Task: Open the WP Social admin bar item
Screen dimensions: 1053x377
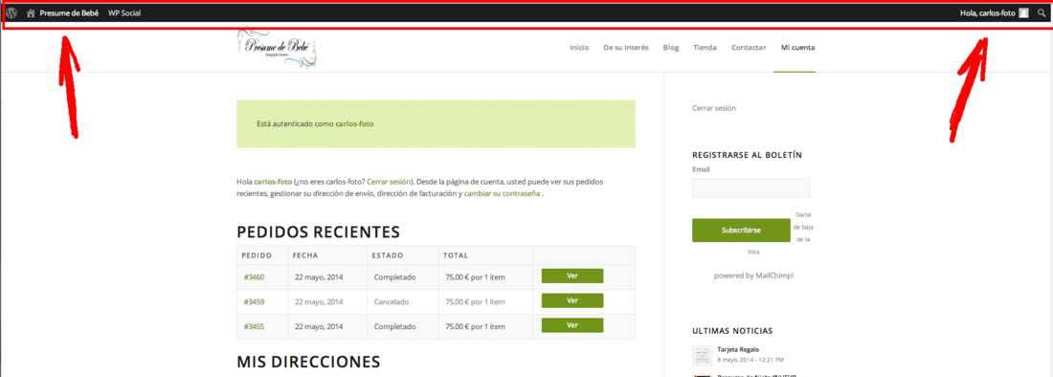Action: pyautogui.click(x=124, y=12)
